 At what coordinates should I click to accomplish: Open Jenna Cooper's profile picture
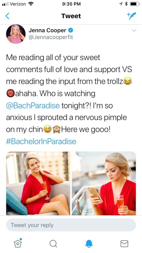coord(16,34)
